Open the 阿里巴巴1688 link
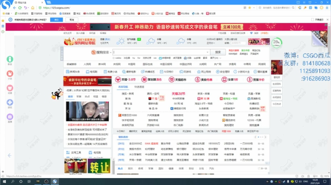This screenshot has height=185, width=331. pos(127,115)
